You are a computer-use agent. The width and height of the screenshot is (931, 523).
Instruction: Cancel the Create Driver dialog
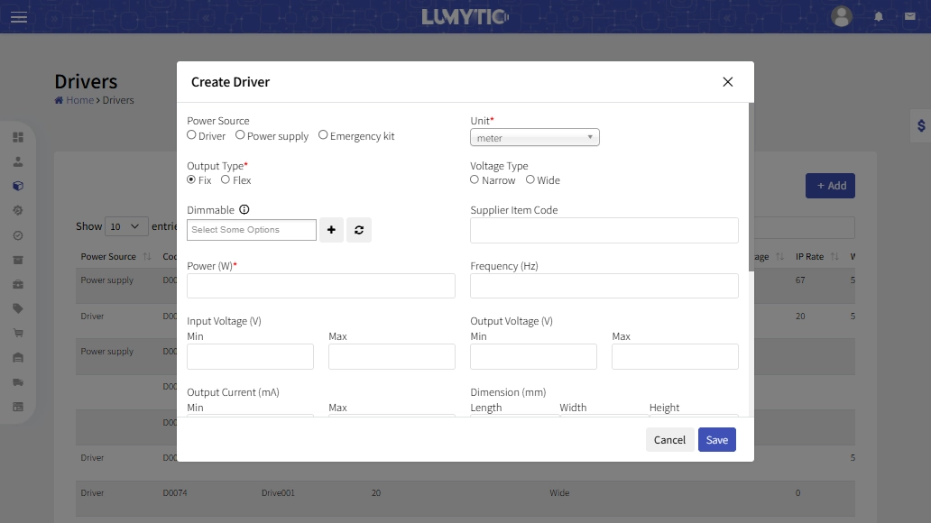click(x=669, y=439)
